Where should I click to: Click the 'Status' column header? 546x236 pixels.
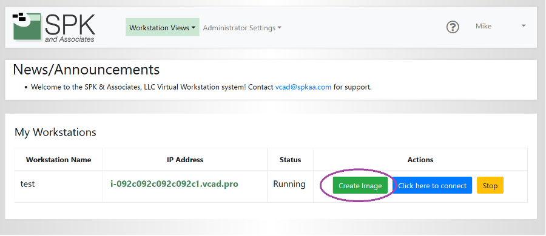point(290,160)
